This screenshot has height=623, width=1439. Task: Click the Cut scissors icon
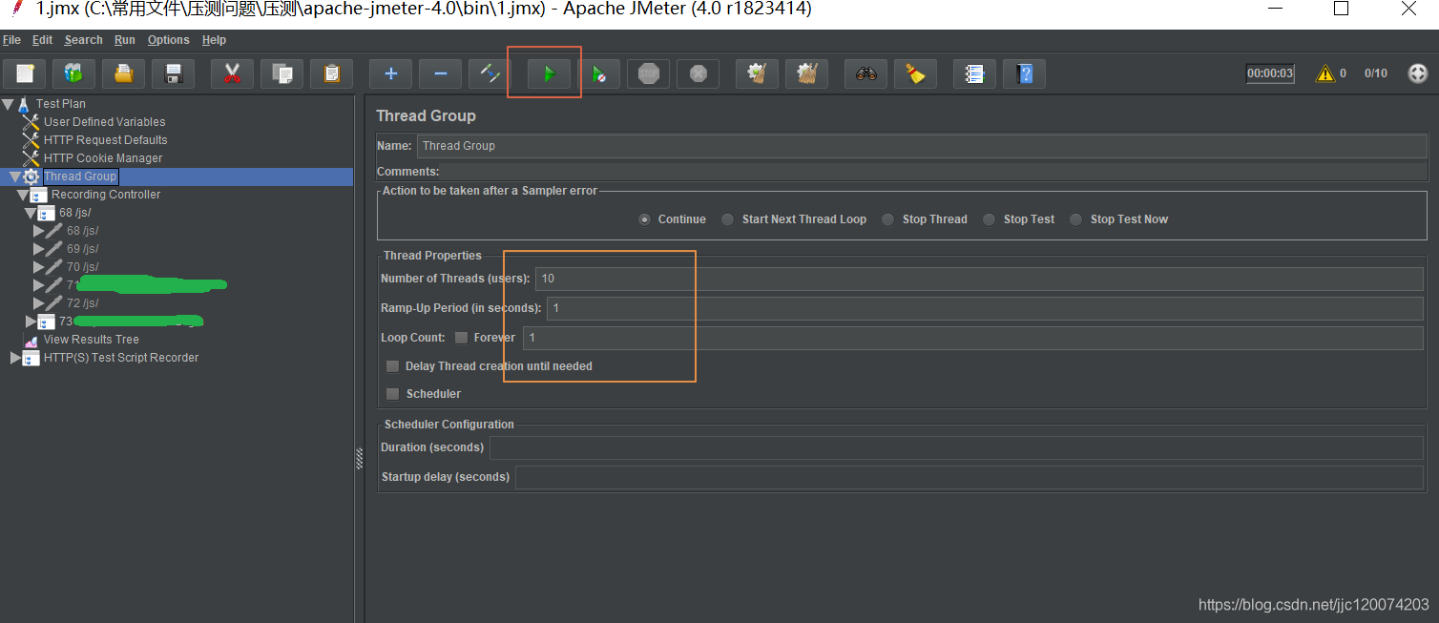pyautogui.click(x=232, y=73)
